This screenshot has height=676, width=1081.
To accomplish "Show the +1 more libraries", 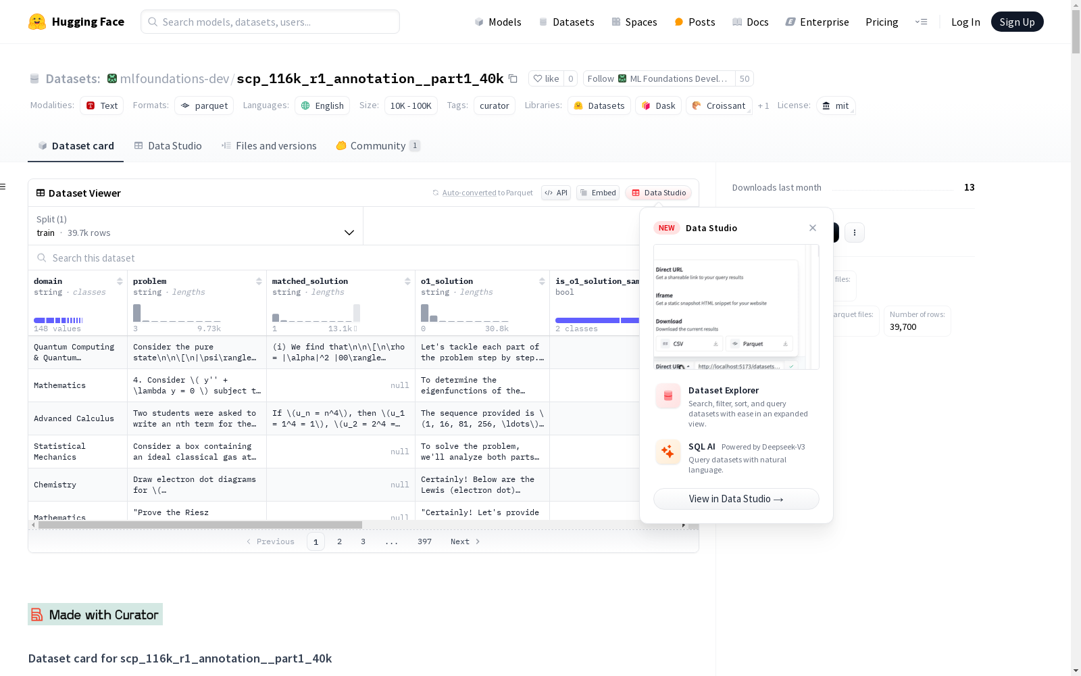I will point(763,105).
